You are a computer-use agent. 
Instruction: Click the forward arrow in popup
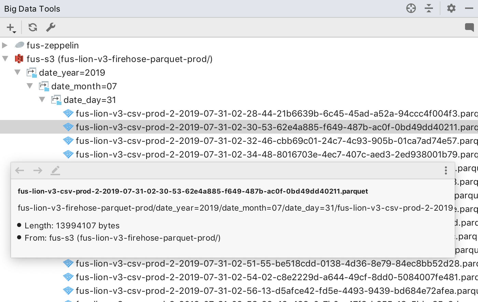pyautogui.click(x=38, y=170)
